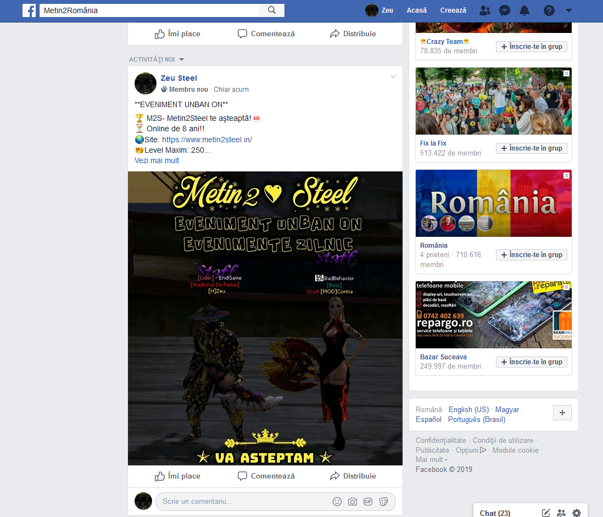Switch language to Español
The height and width of the screenshot is (517, 603).
point(428,419)
